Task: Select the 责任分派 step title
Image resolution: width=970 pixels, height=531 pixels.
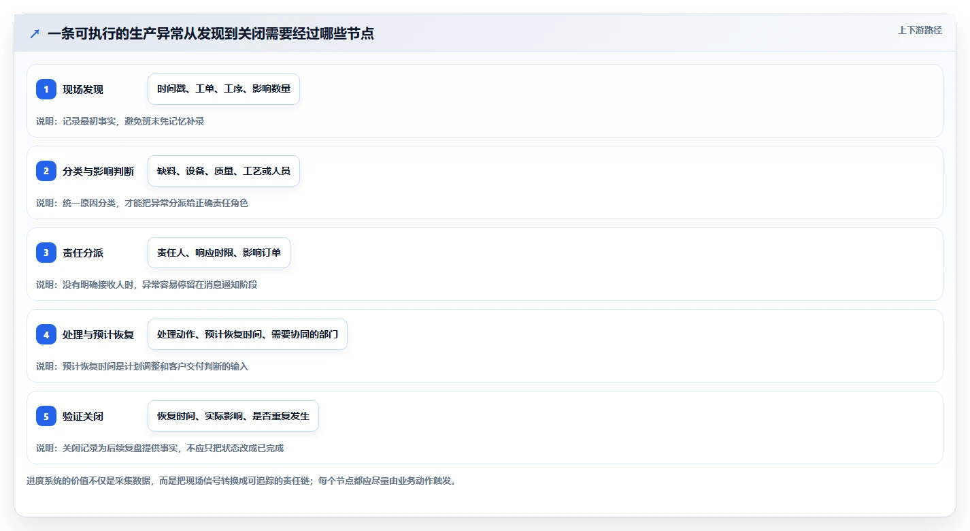Action: pos(83,253)
